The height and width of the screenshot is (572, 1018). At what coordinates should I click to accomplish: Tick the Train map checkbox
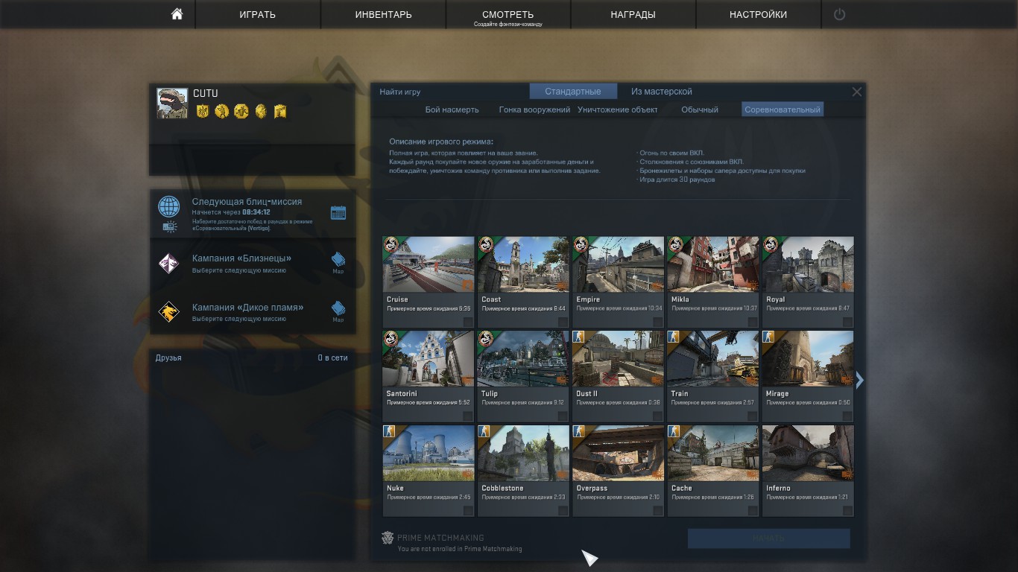tap(753, 416)
